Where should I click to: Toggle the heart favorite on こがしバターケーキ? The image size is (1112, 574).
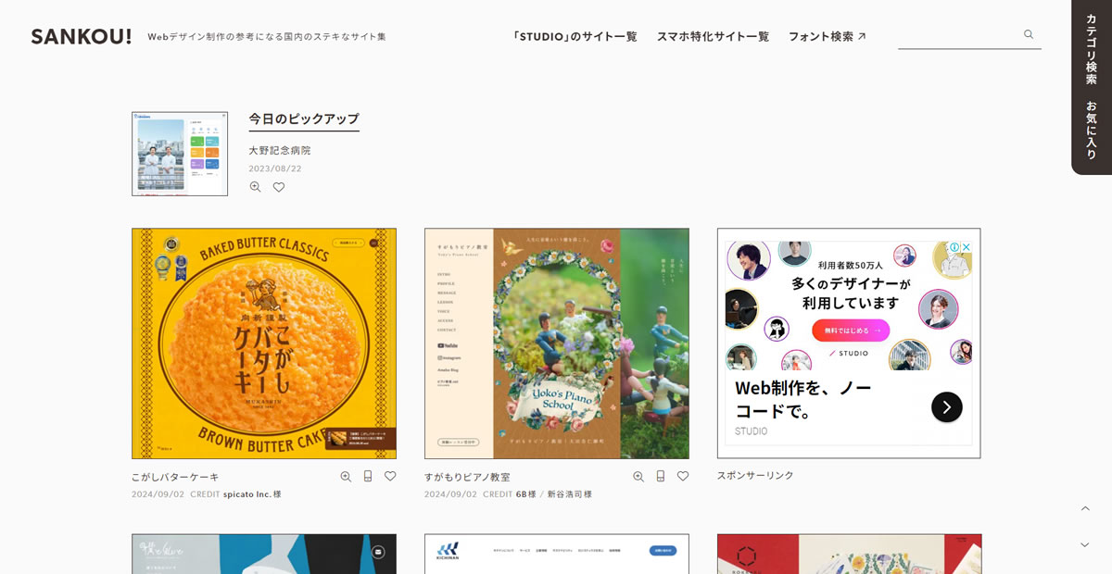coord(390,476)
